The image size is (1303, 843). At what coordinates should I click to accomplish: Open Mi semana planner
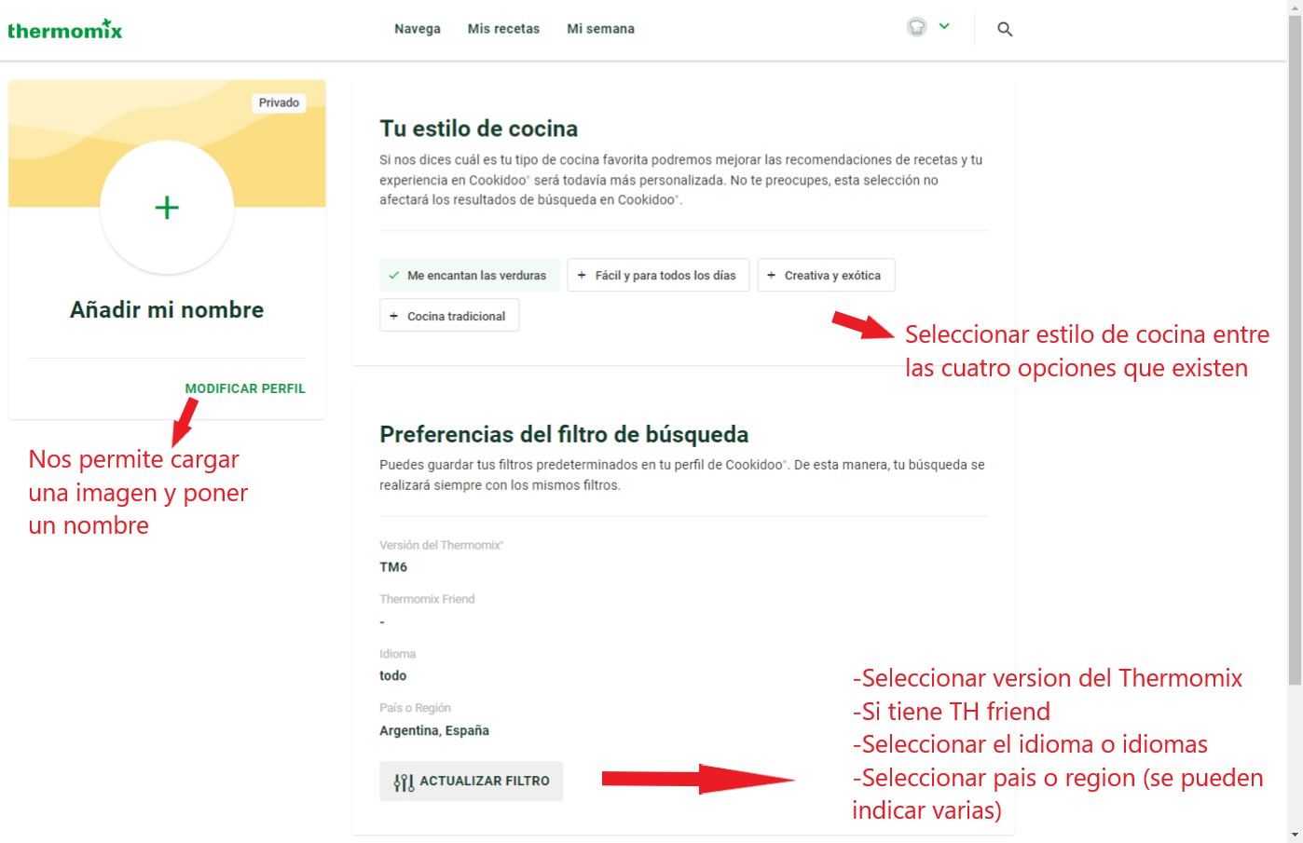click(600, 29)
